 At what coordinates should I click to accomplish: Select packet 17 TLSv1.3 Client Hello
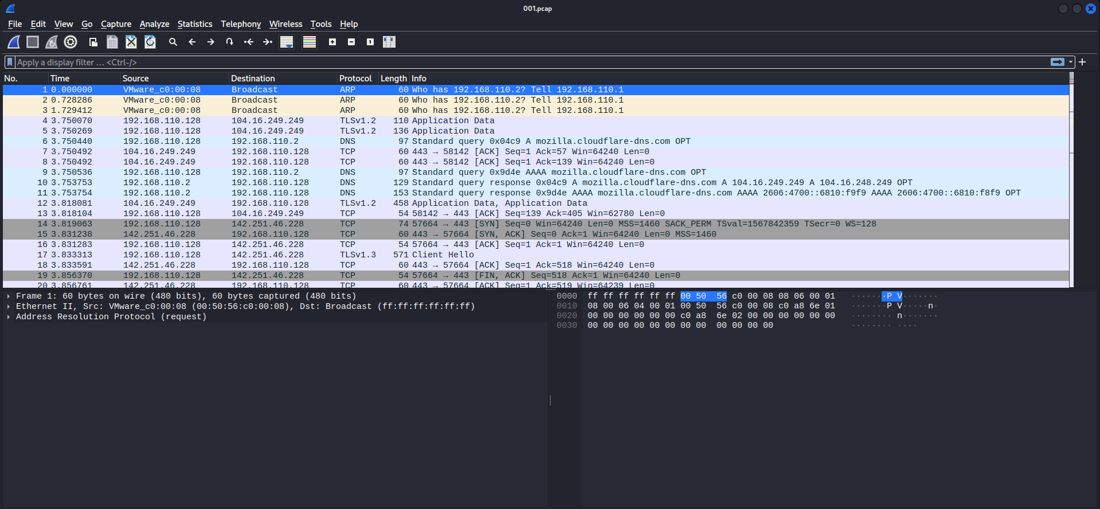(536, 254)
